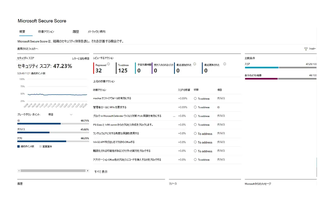This screenshot has width=333, height=202.
Task: Open アプリケーション Office コード挿入 action
Action: coord(127,160)
